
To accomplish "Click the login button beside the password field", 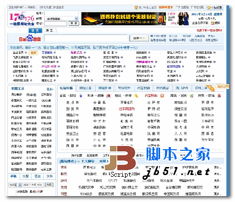I will [73, 23].
